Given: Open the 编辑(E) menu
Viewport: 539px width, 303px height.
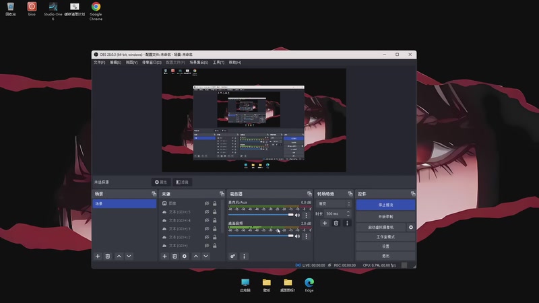Looking at the screenshot, I should (115, 63).
